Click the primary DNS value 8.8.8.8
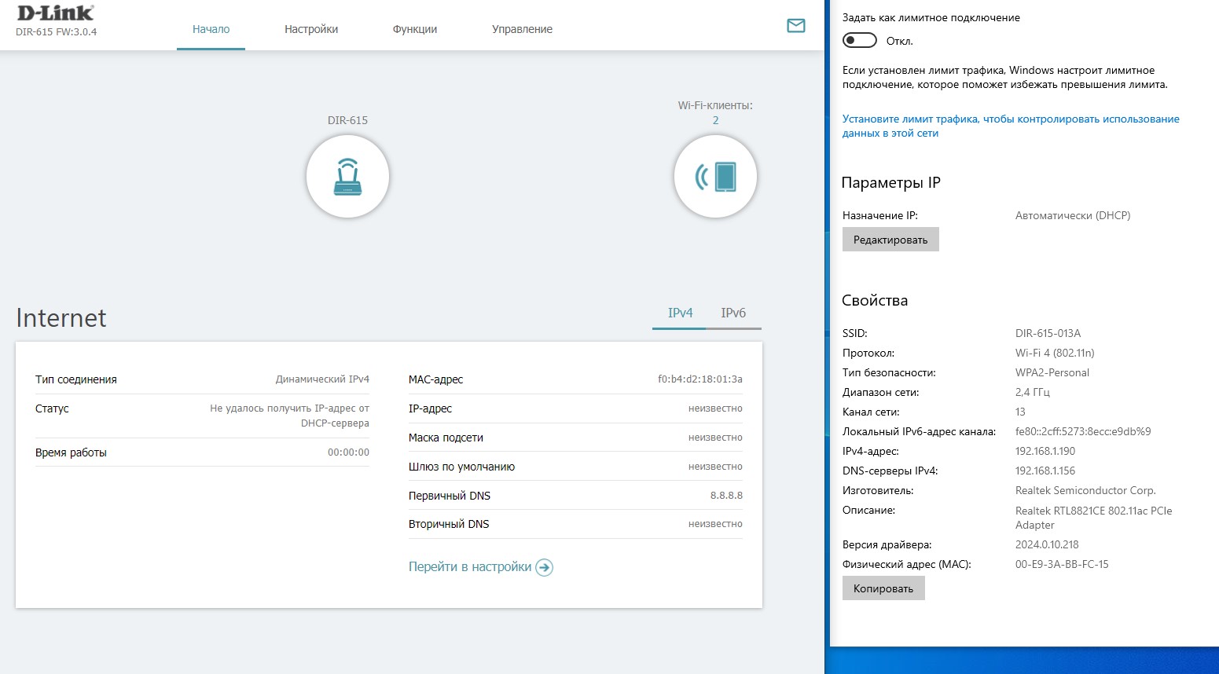This screenshot has width=1219, height=674. pyautogui.click(x=726, y=496)
